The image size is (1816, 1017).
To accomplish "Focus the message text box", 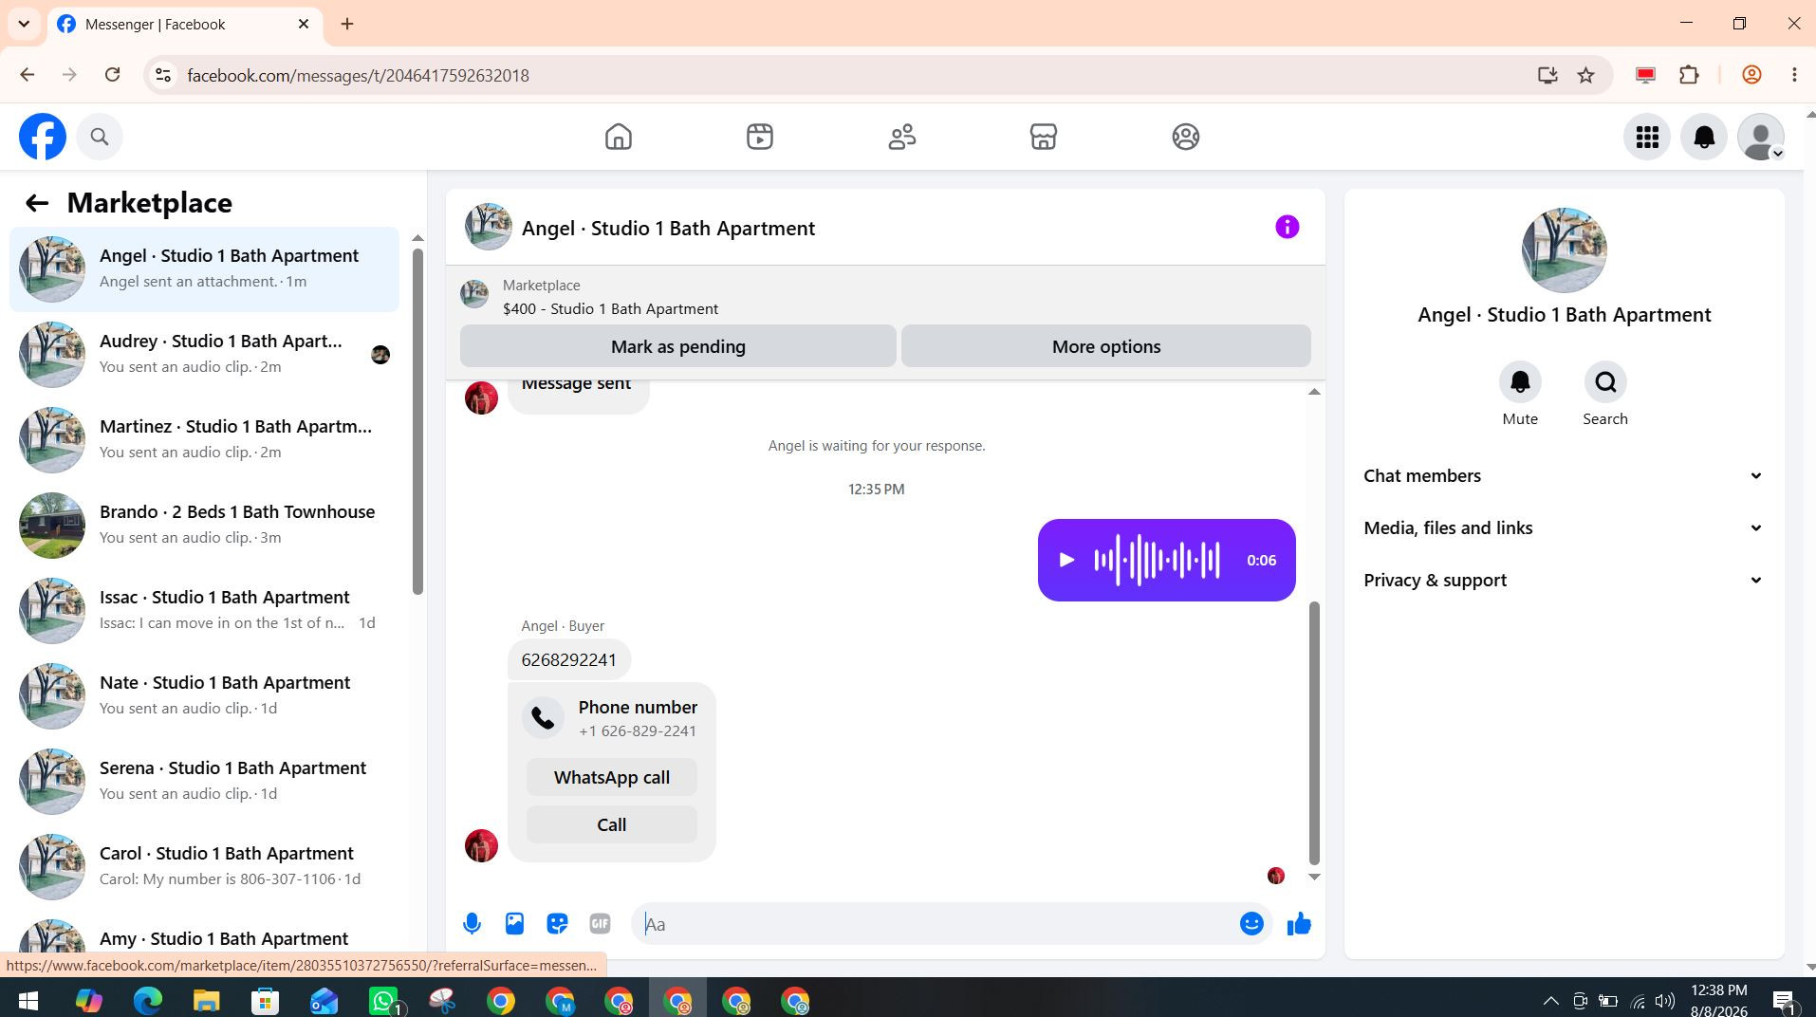I will point(935,924).
